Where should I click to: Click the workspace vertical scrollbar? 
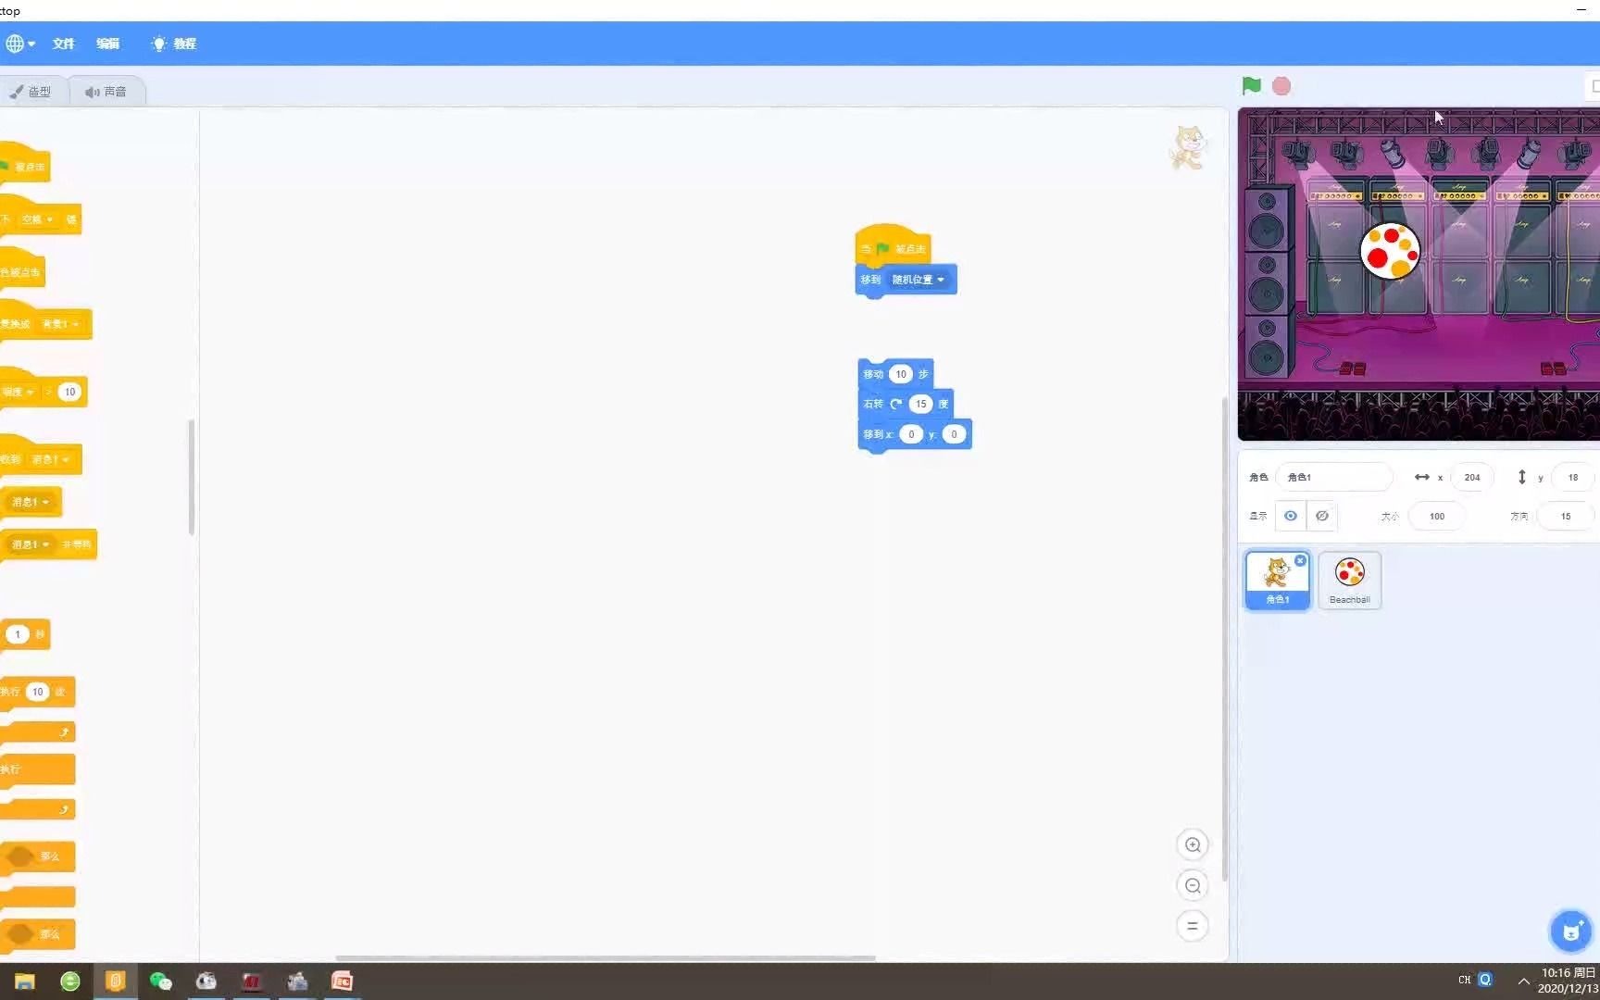[x=1224, y=639]
